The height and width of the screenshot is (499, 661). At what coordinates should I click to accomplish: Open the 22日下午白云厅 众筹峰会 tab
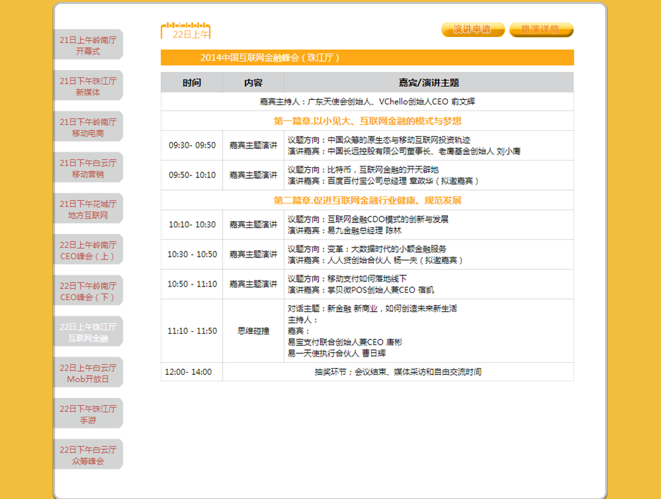click(x=88, y=454)
